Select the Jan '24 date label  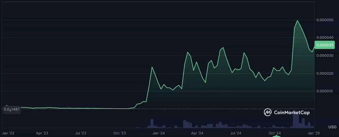point(158,133)
